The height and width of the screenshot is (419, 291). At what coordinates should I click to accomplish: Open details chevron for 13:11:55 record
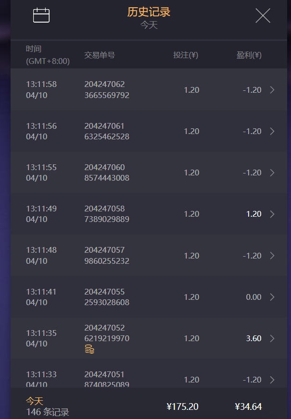click(x=272, y=173)
